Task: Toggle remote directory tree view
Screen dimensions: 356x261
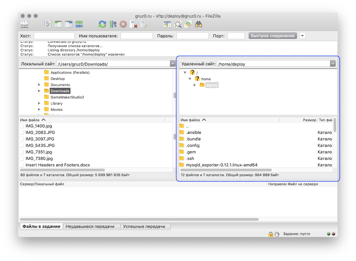Action: 69,24
